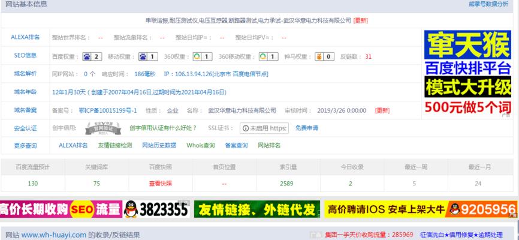Open 备案查询 link
Viewport: 519px width, 240px height.
click(x=236, y=146)
